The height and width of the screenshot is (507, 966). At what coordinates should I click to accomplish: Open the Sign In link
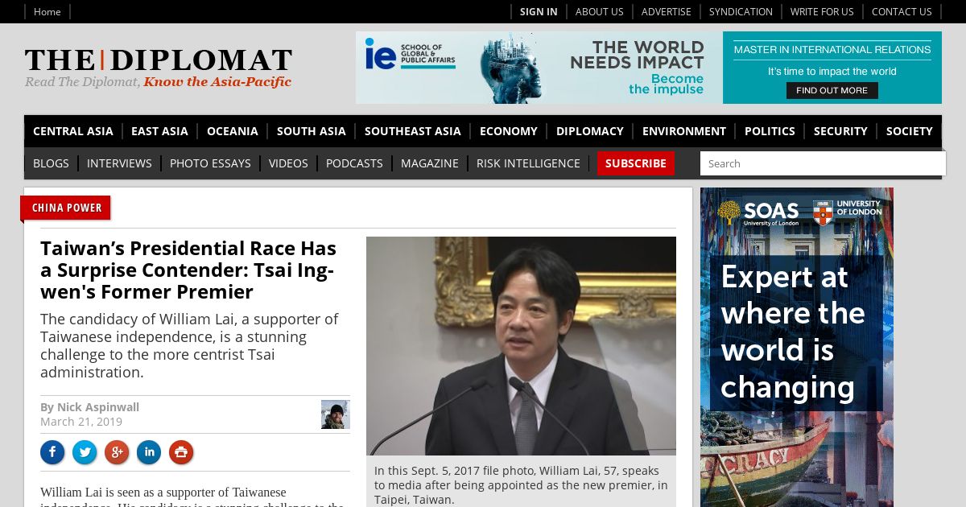point(539,11)
